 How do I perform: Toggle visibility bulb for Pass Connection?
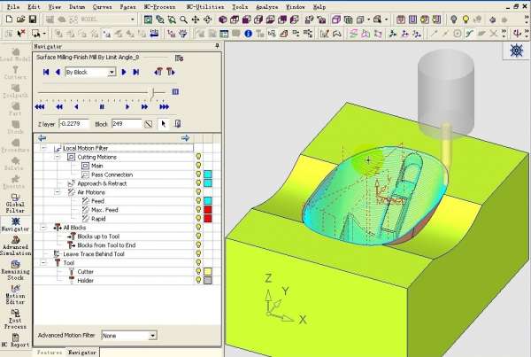198,175
